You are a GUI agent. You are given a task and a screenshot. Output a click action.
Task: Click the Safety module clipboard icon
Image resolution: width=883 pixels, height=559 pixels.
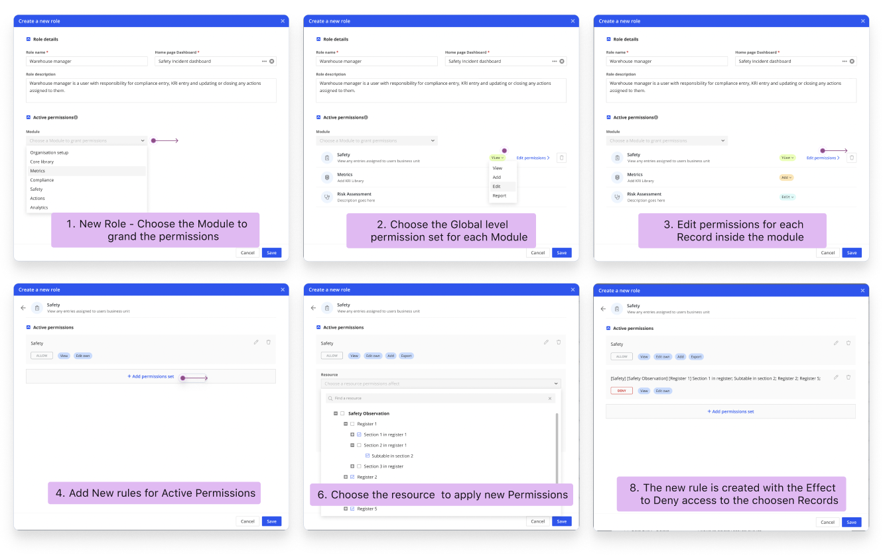pyautogui.click(x=327, y=157)
